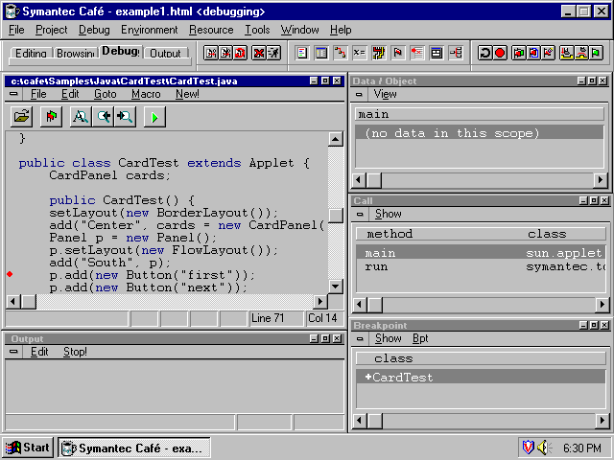
Task: Click the black window-frame icon in views toolbar
Action: tap(437, 53)
